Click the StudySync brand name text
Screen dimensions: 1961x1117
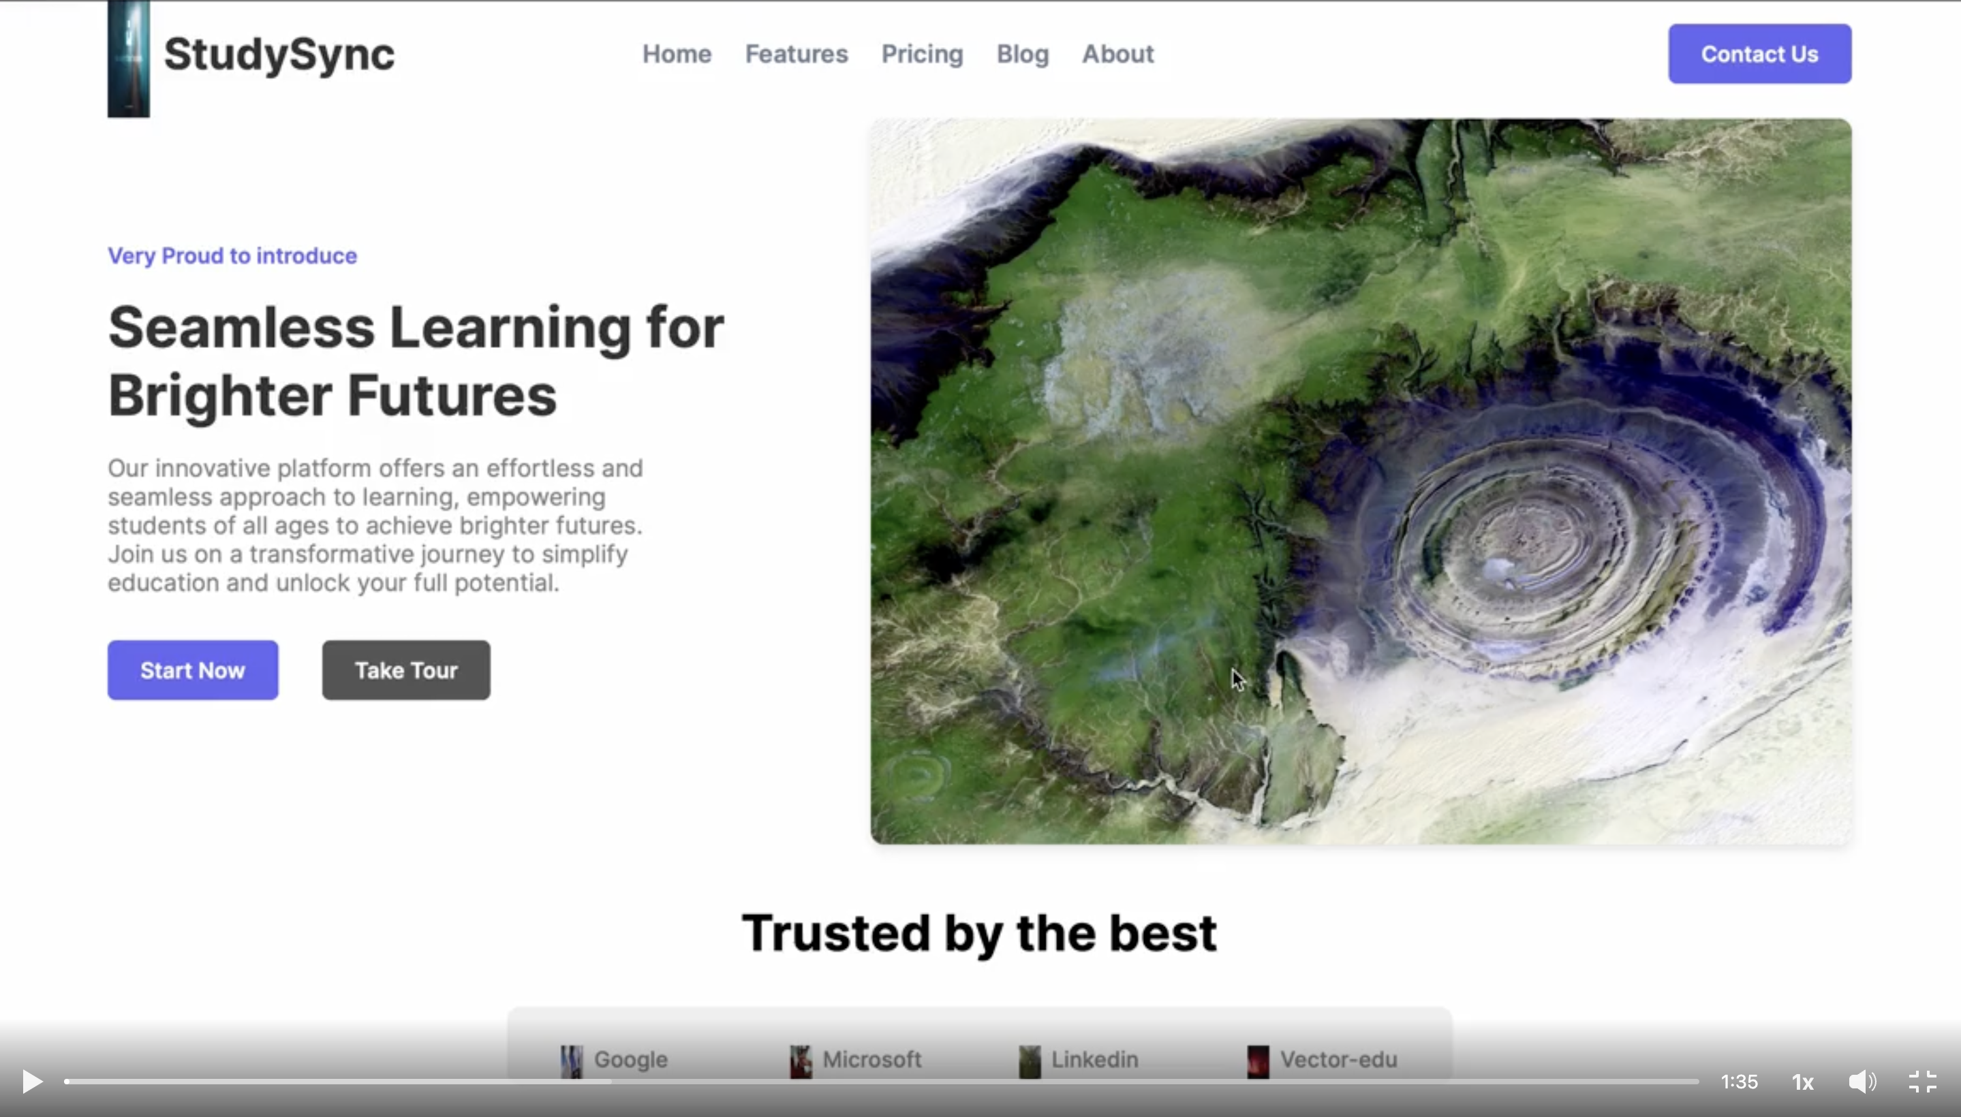[x=279, y=55]
